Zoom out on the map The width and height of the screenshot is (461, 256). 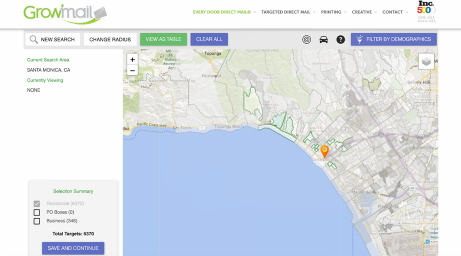132,70
